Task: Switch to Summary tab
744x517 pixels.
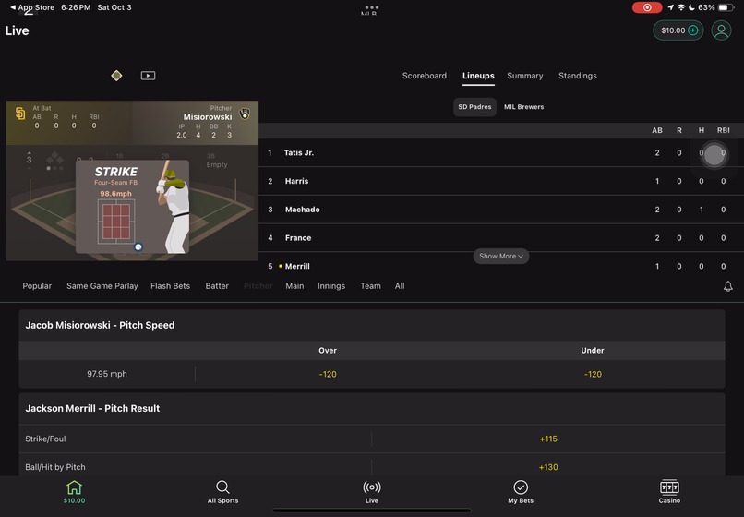Action: (x=525, y=76)
